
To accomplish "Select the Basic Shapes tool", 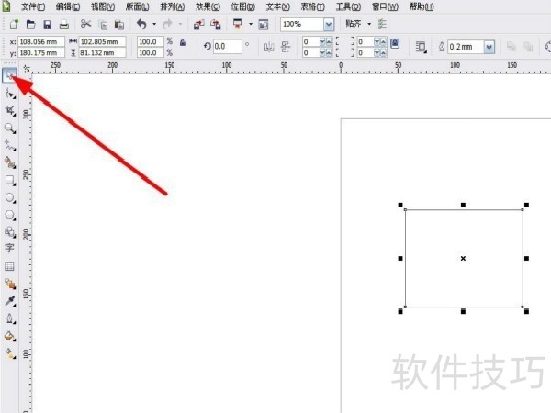I will coord(10,232).
